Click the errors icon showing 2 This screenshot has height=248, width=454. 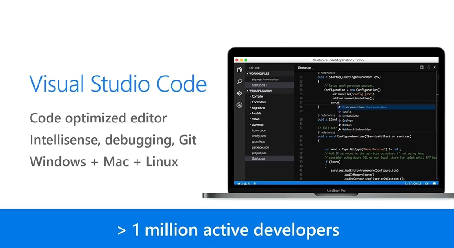[x=240, y=183]
